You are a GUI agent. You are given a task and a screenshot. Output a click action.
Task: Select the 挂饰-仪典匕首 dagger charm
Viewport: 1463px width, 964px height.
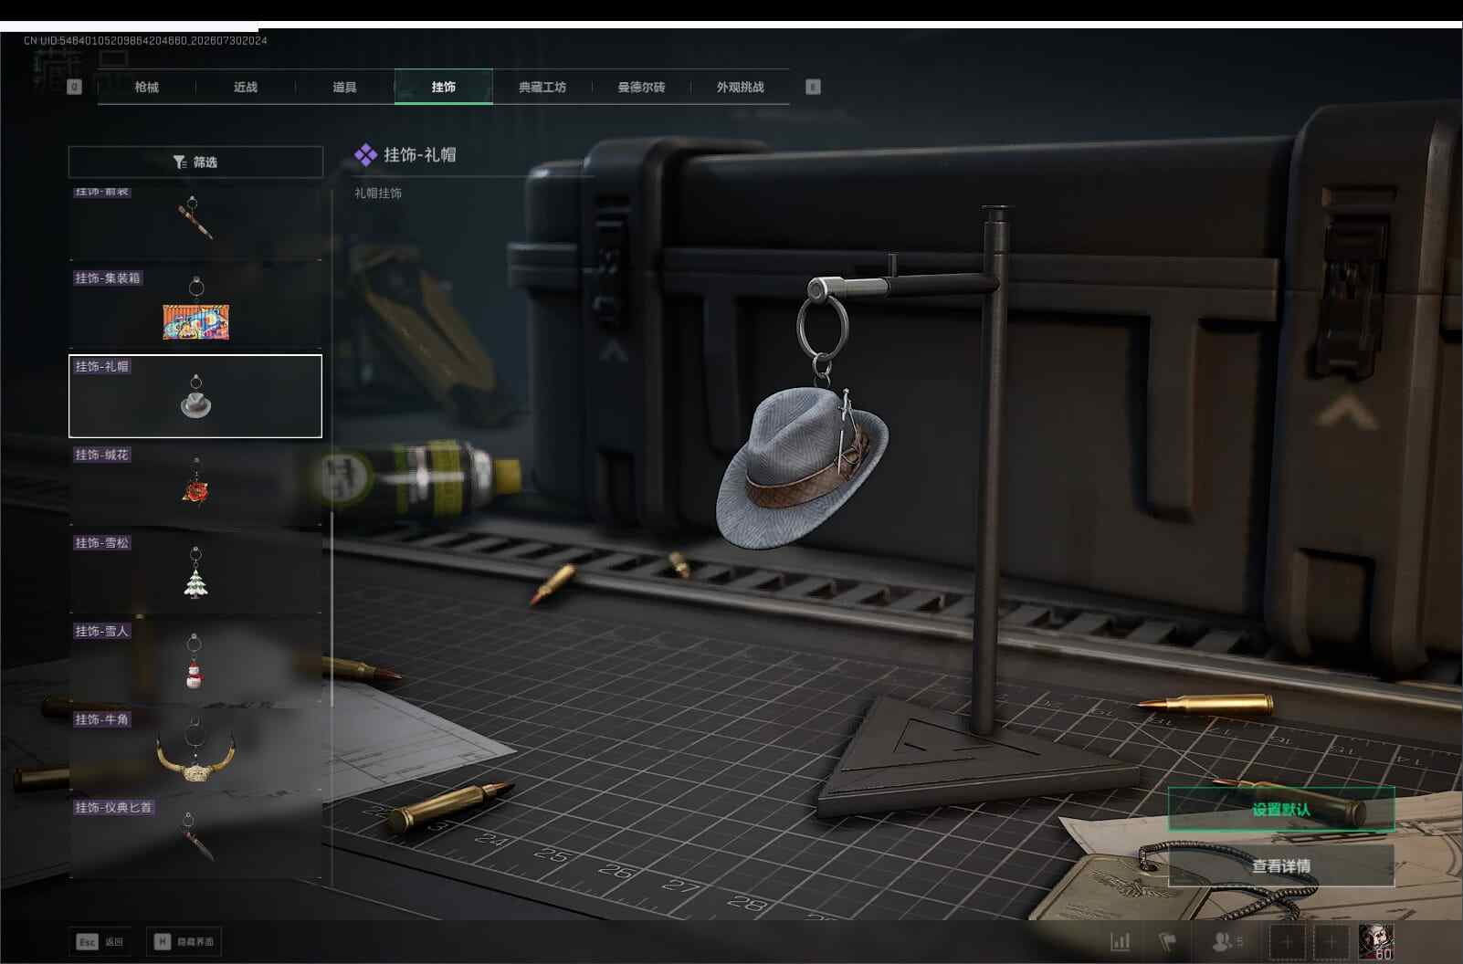(x=195, y=838)
